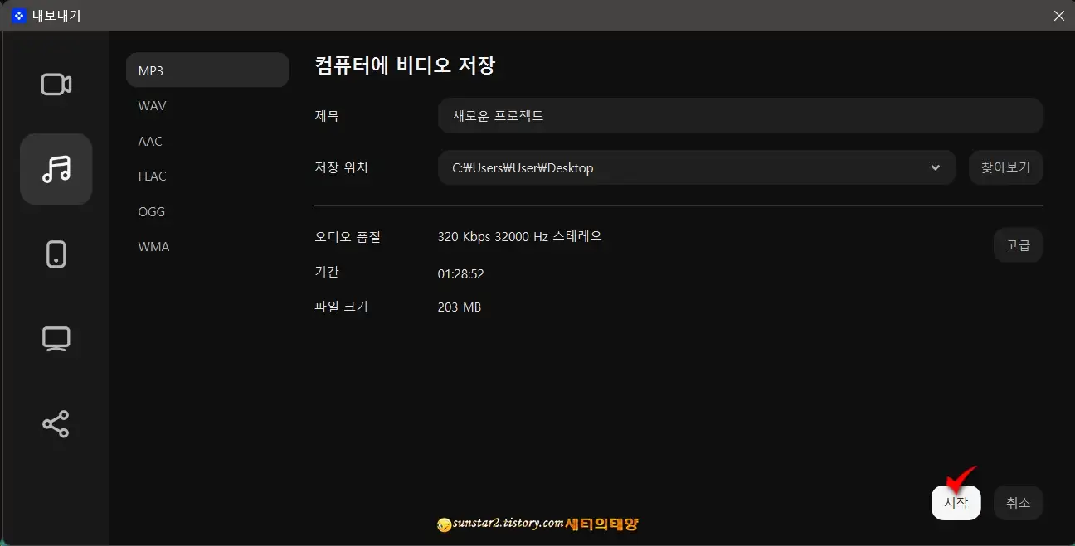Click 찾아보기 to browse for a folder
Screen dimensions: 1075x546
1005,167
